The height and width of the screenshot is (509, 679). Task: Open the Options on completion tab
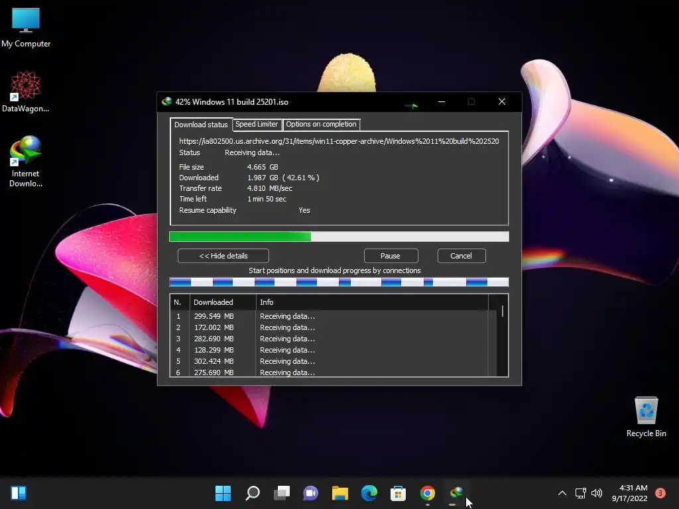[321, 124]
